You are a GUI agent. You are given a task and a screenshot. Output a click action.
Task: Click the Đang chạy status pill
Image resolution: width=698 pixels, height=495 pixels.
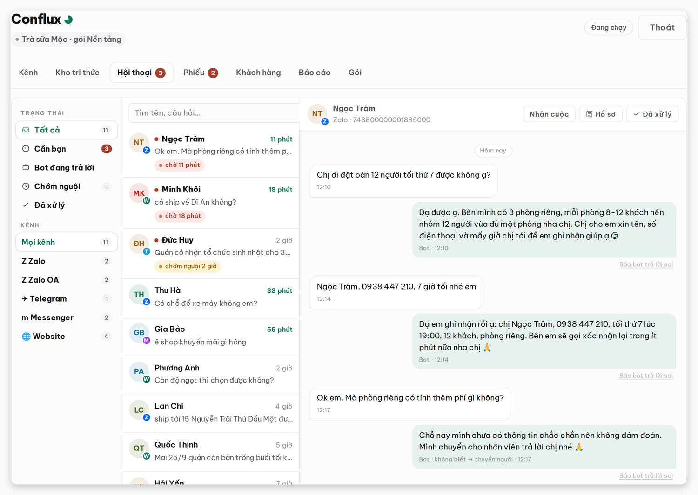(x=609, y=27)
